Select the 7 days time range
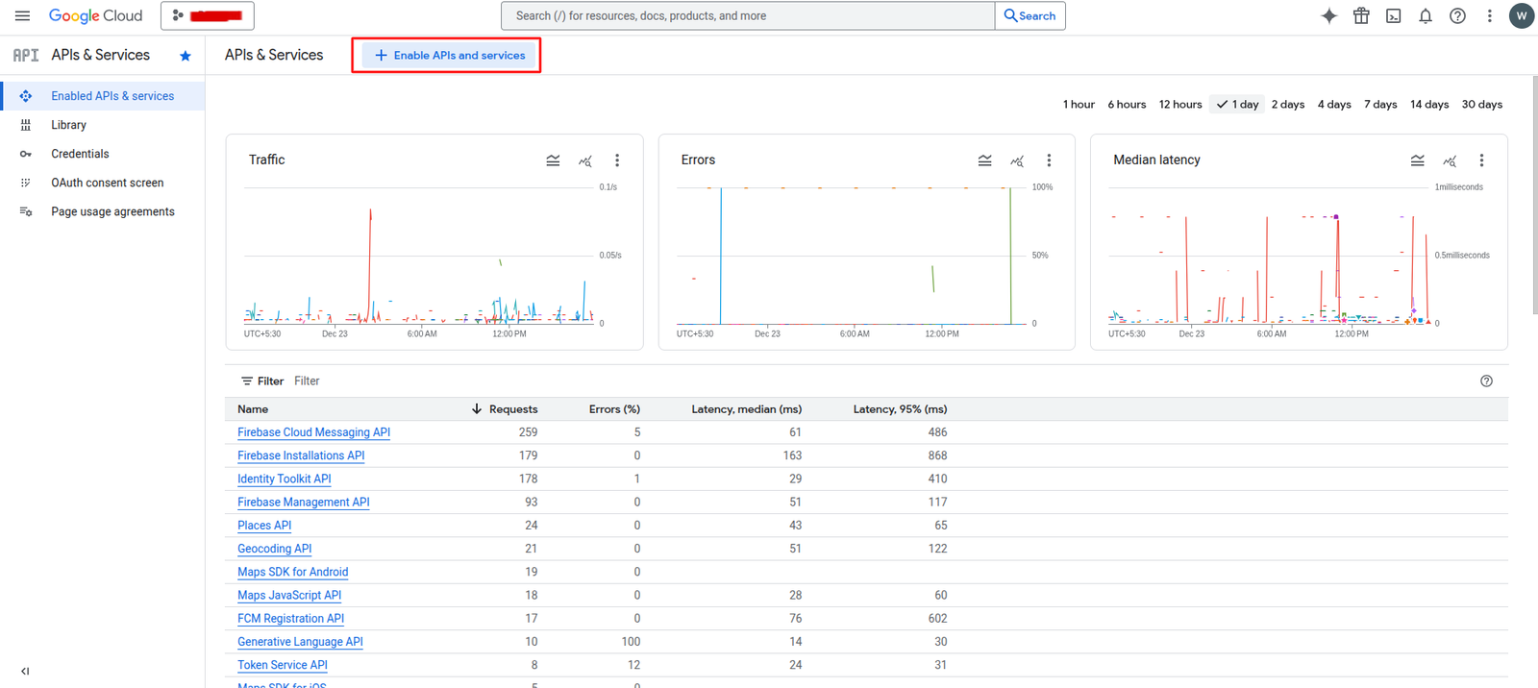Viewport: 1538px width, 688px height. click(1379, 105)
